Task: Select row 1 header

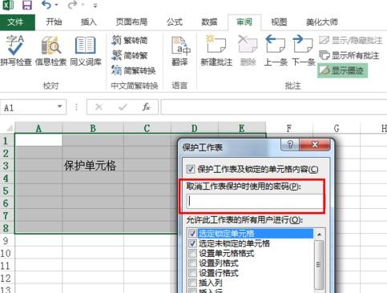Action: tap(6, 140)
